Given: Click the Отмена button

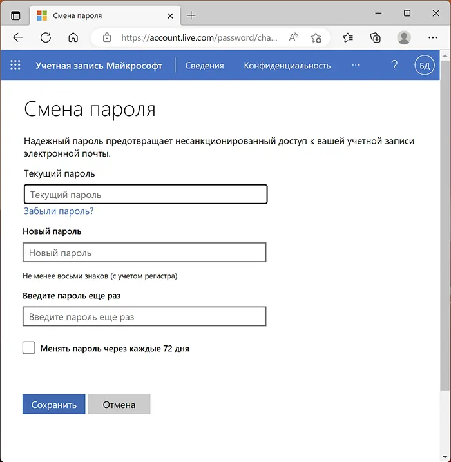Looking at the screenshot, I should point(119,404).
